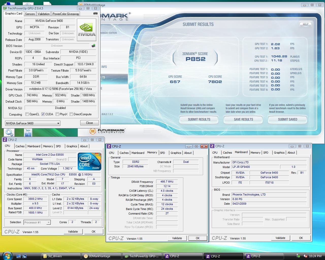Click the GPU-Z screenshot camera icon
Image resolution: width=325 pixels, height=260 pixels.
[x=95, y=13]
